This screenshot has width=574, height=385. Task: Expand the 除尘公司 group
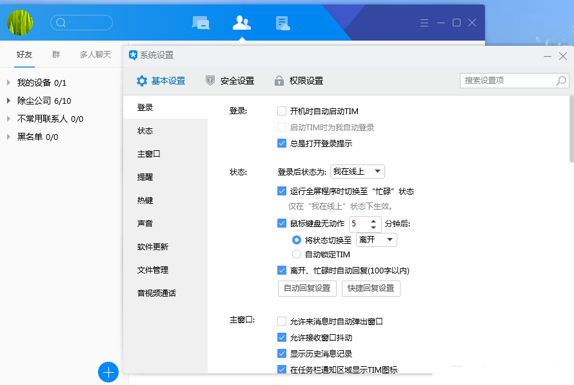8,101
